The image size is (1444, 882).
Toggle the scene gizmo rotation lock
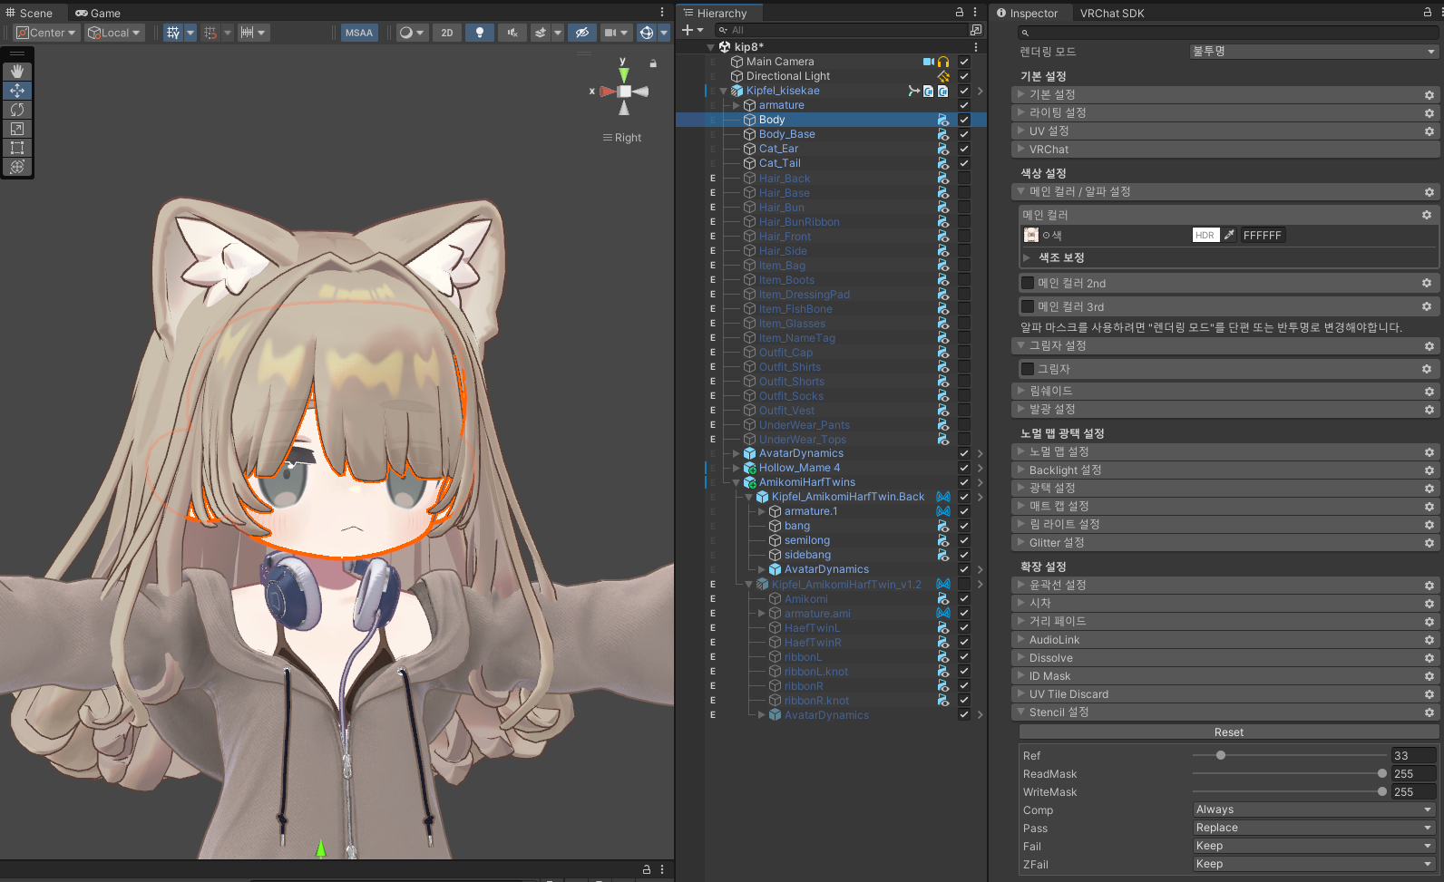tap(652, 63)
